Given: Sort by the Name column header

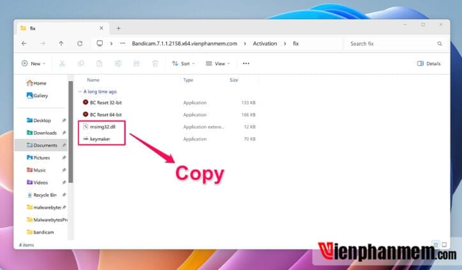Looking at the screenshot, I should pyautogui.click(x=93, y=80).
